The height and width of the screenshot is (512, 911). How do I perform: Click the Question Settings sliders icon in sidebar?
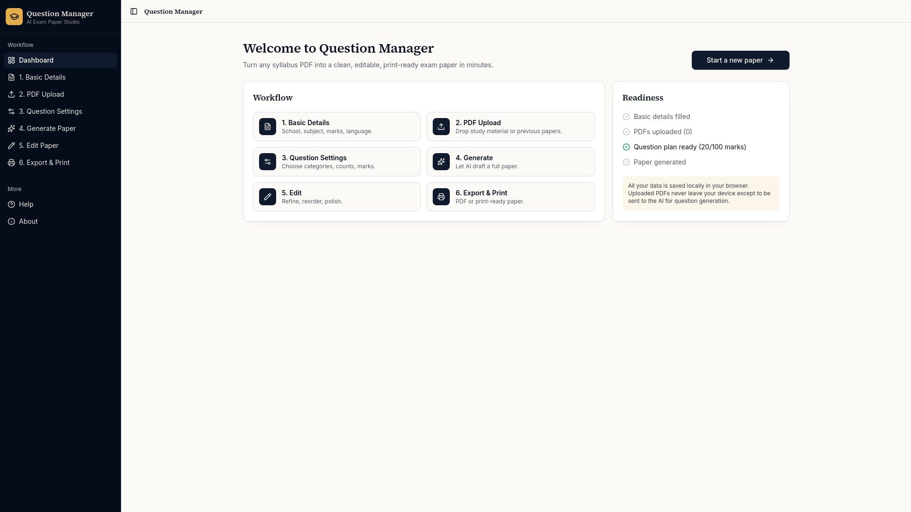[x=11, y=111]
